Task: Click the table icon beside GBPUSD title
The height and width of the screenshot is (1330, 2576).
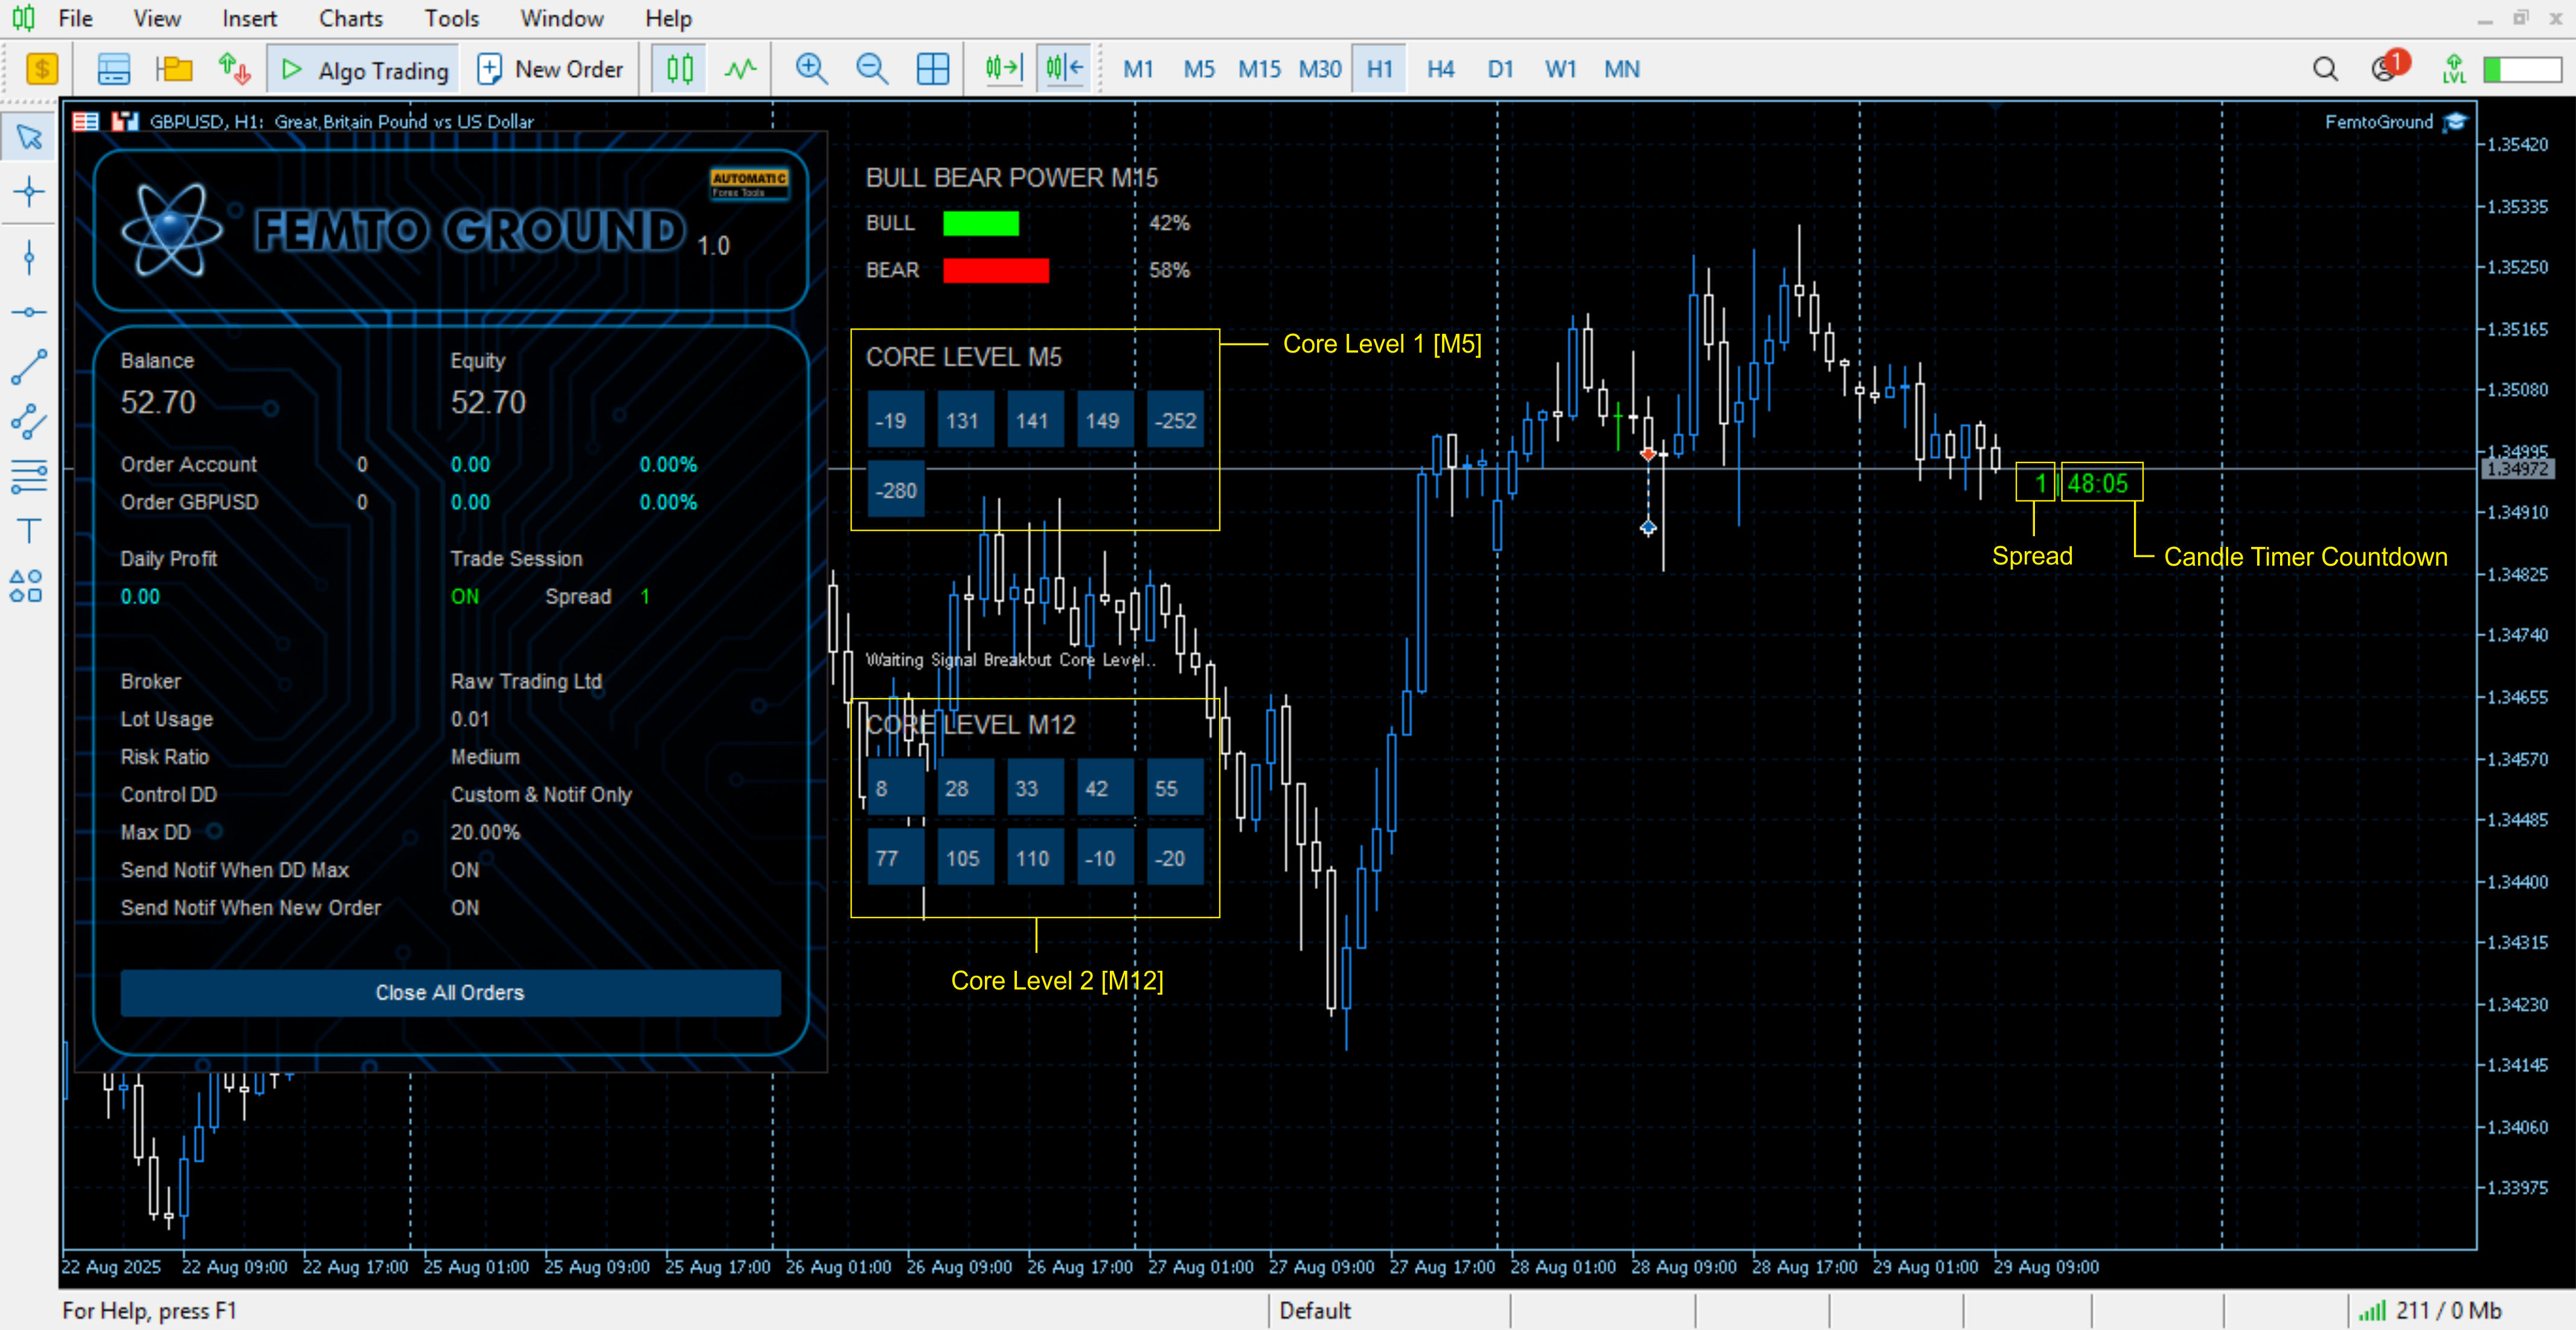Action: coord(86,121)
